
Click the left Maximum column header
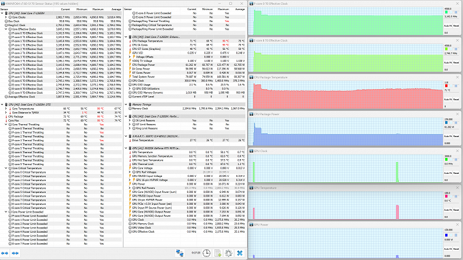[97, 9]
